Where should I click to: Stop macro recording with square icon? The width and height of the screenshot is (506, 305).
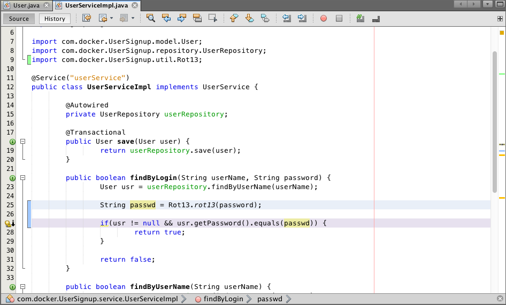coord(339,18)
